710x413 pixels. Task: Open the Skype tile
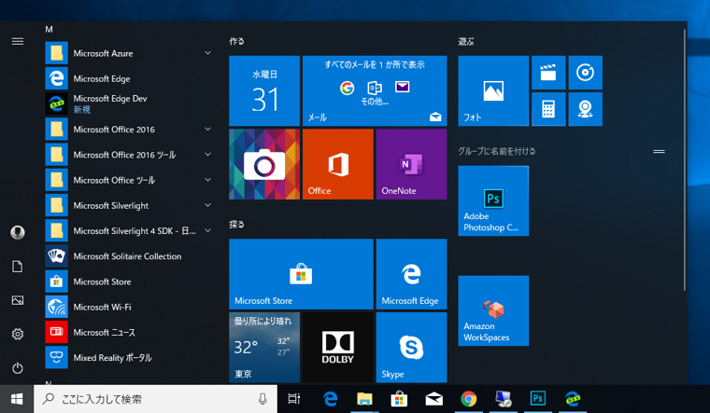411,347
